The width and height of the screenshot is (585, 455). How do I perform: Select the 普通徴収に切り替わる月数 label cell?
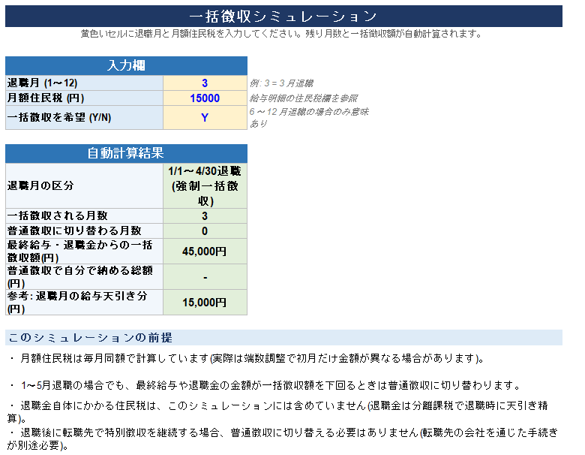[84, 231]
